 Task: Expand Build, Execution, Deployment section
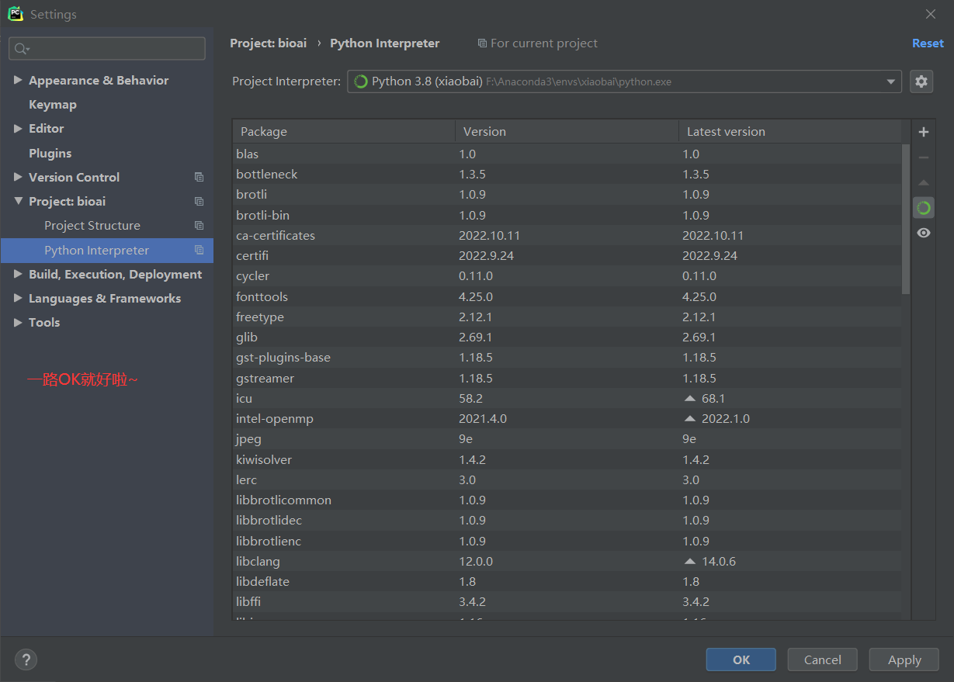pyautogui.click(x=18, y=275)
